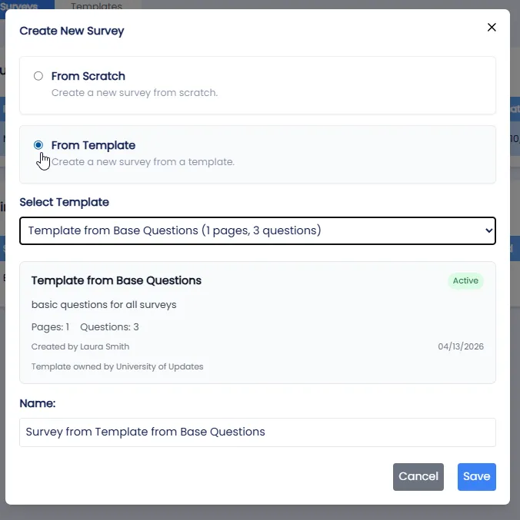This screenshot has width=520, height=520.
Task: Click the Created by Laura Smith text
Action: coord(80,346)
